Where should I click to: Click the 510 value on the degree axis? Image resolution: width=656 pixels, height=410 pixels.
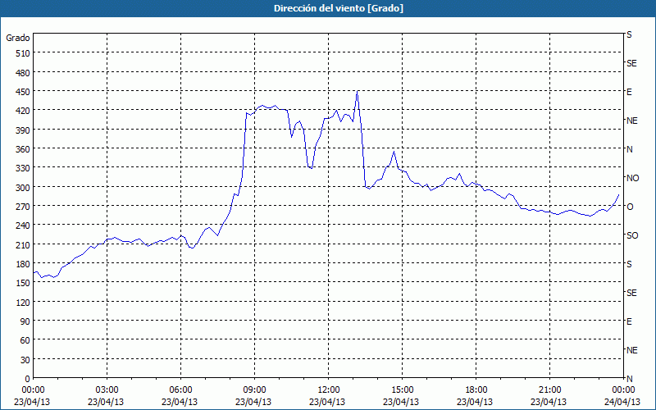(24, 53)
